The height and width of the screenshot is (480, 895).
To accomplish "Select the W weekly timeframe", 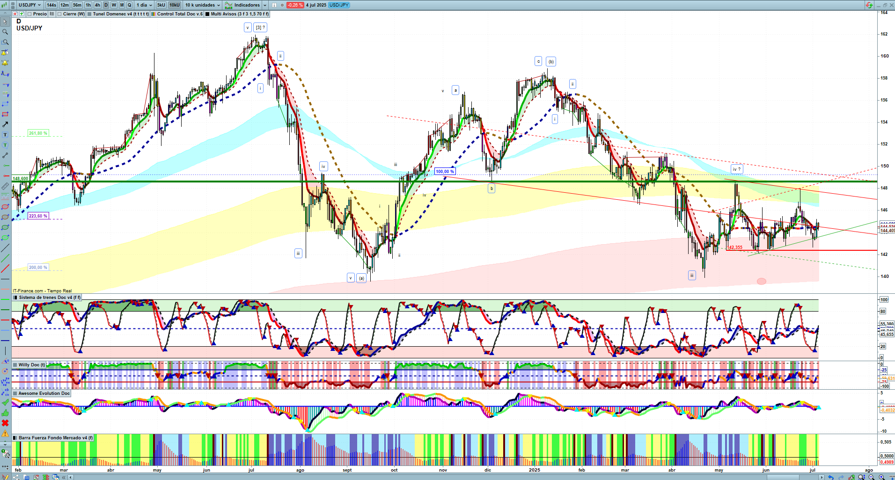I will 114,5.
